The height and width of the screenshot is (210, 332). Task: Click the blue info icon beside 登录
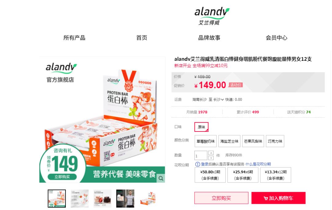(198, 164)
